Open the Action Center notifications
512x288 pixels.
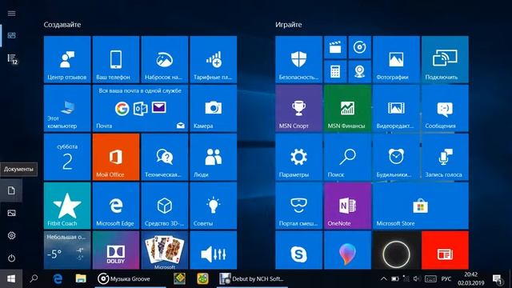click(498, 279)
